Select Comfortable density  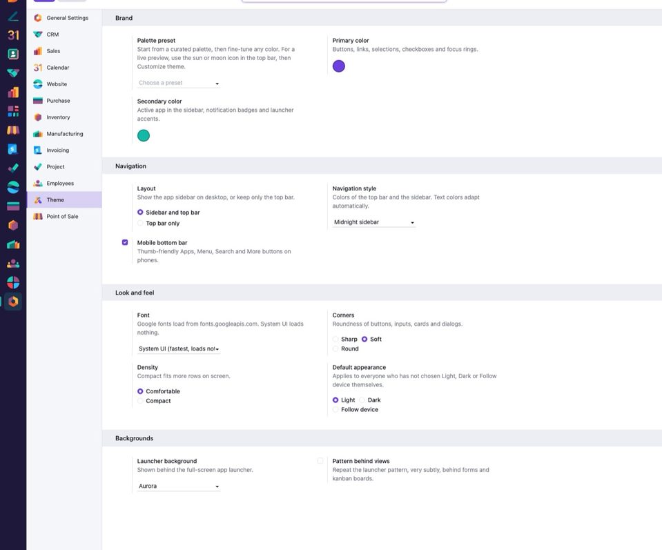(x=140, y=391)
